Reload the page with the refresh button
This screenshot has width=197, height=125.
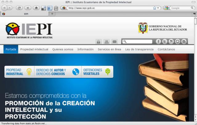tap(19, 8)
